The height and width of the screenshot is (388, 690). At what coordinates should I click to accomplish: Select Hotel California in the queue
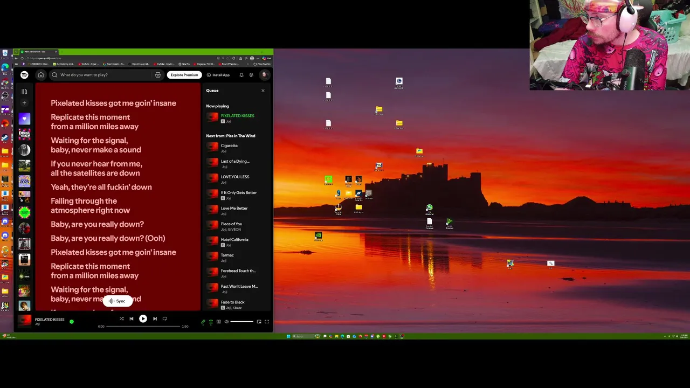(237, 241)
